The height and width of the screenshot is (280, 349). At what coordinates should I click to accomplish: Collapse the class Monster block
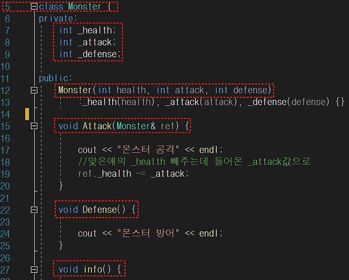(34, 6)
